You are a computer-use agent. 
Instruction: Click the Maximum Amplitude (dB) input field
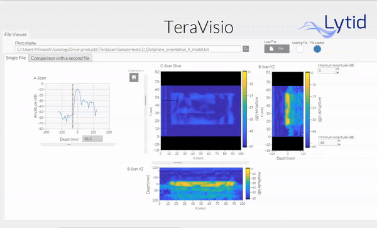click(x=327, y=70)
